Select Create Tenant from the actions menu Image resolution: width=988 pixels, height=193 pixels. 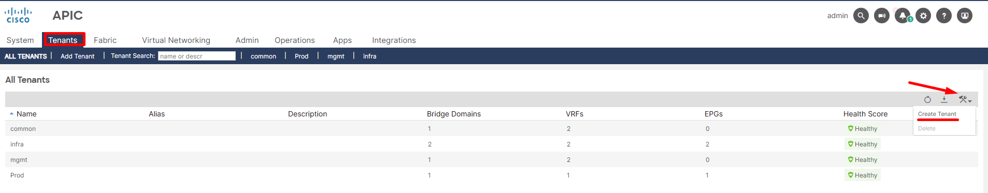pyautogui.click(x=937, y=114)
